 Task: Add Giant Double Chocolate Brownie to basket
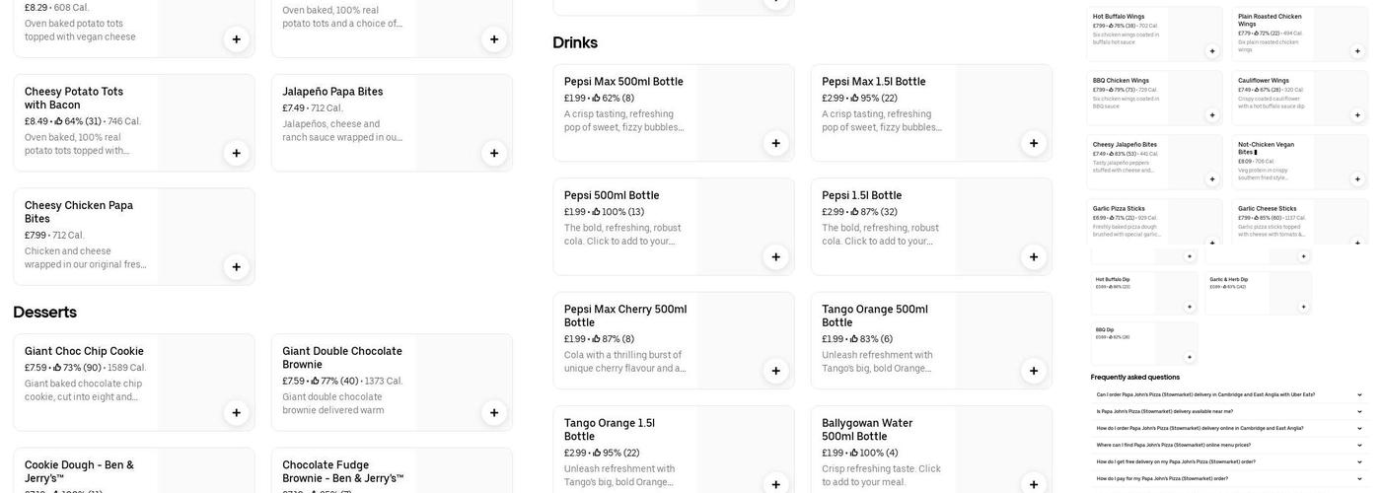click(x=494, y=413)
